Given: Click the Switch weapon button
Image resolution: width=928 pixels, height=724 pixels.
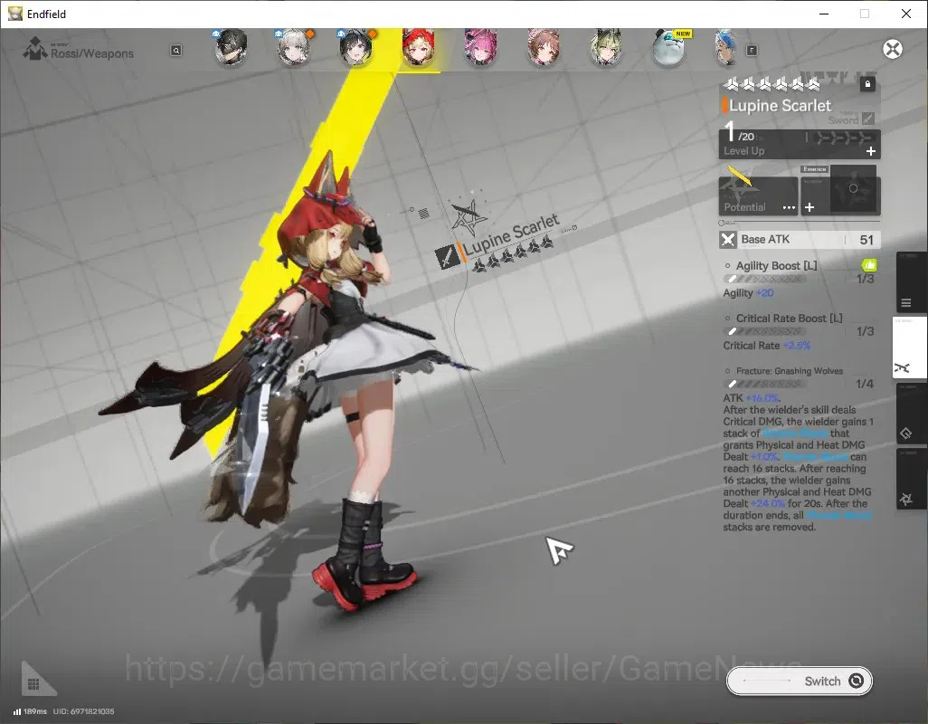Looking at the screenshot, I should (799, 681).
